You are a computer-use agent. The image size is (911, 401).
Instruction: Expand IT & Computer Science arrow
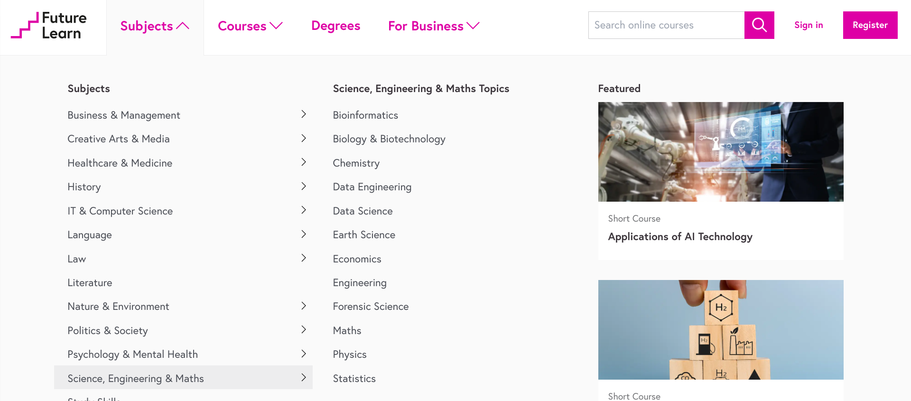tap(304, 210)
